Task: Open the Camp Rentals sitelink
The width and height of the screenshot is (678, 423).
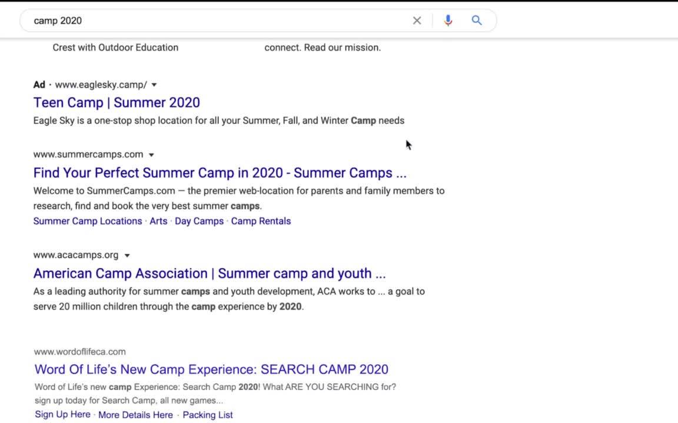Action: pyautogui.click(x=261, y=221)
